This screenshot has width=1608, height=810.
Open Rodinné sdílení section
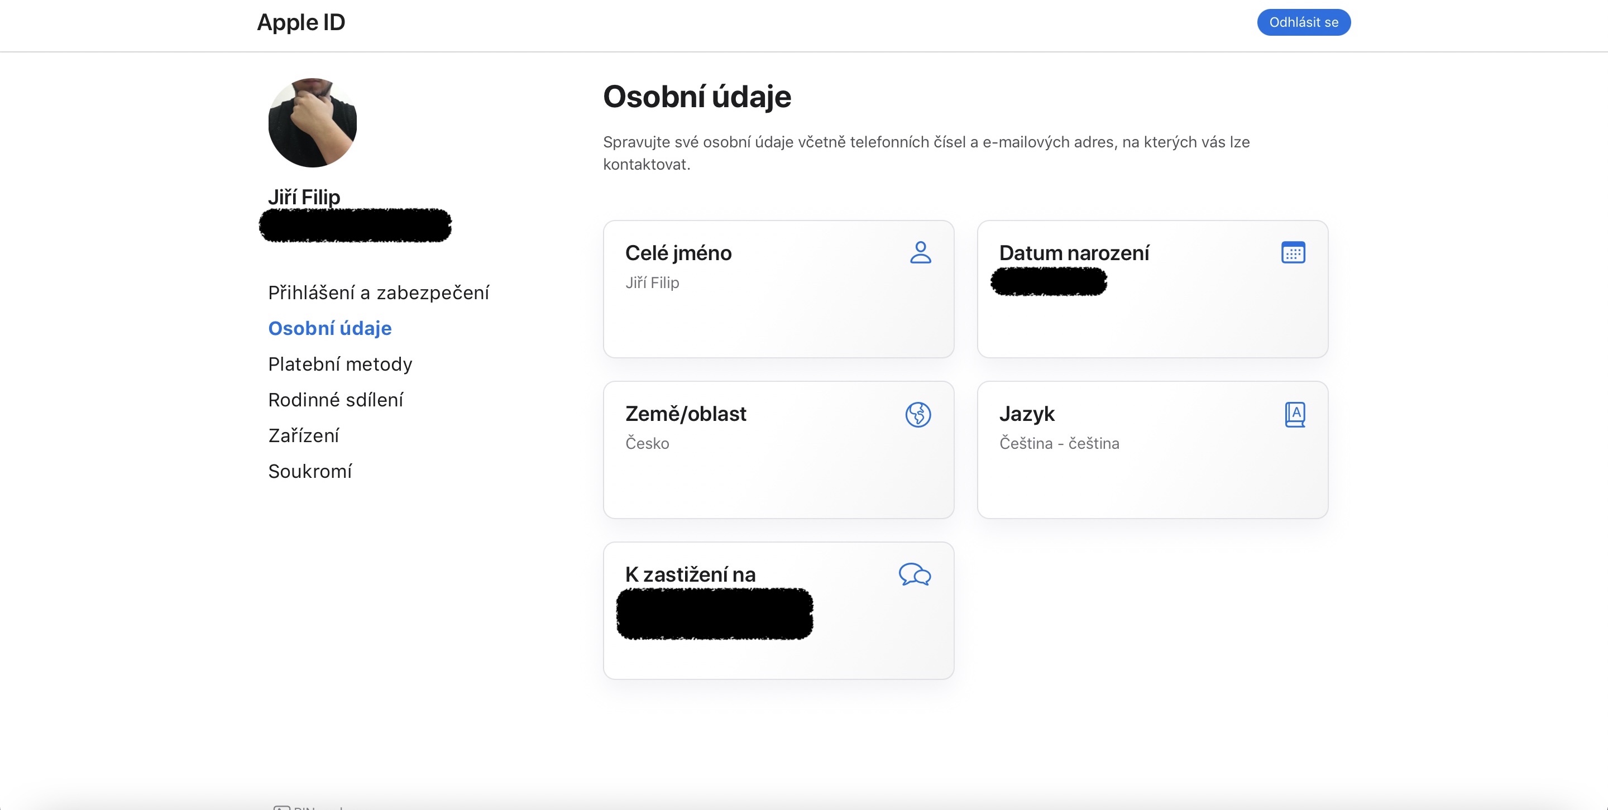(x=336, y=400)
